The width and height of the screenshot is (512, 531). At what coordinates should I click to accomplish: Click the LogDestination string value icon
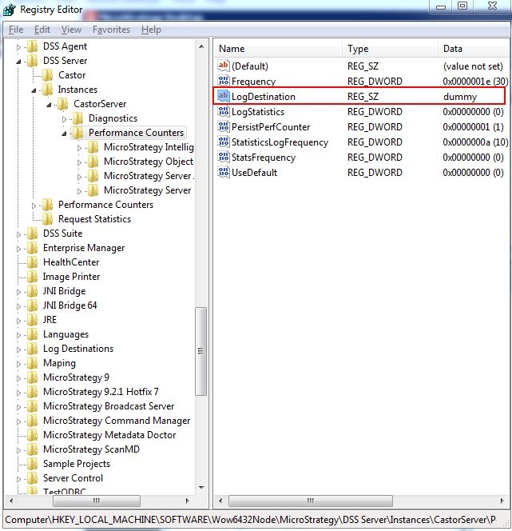pyautogui.click(x=224, y=97)
